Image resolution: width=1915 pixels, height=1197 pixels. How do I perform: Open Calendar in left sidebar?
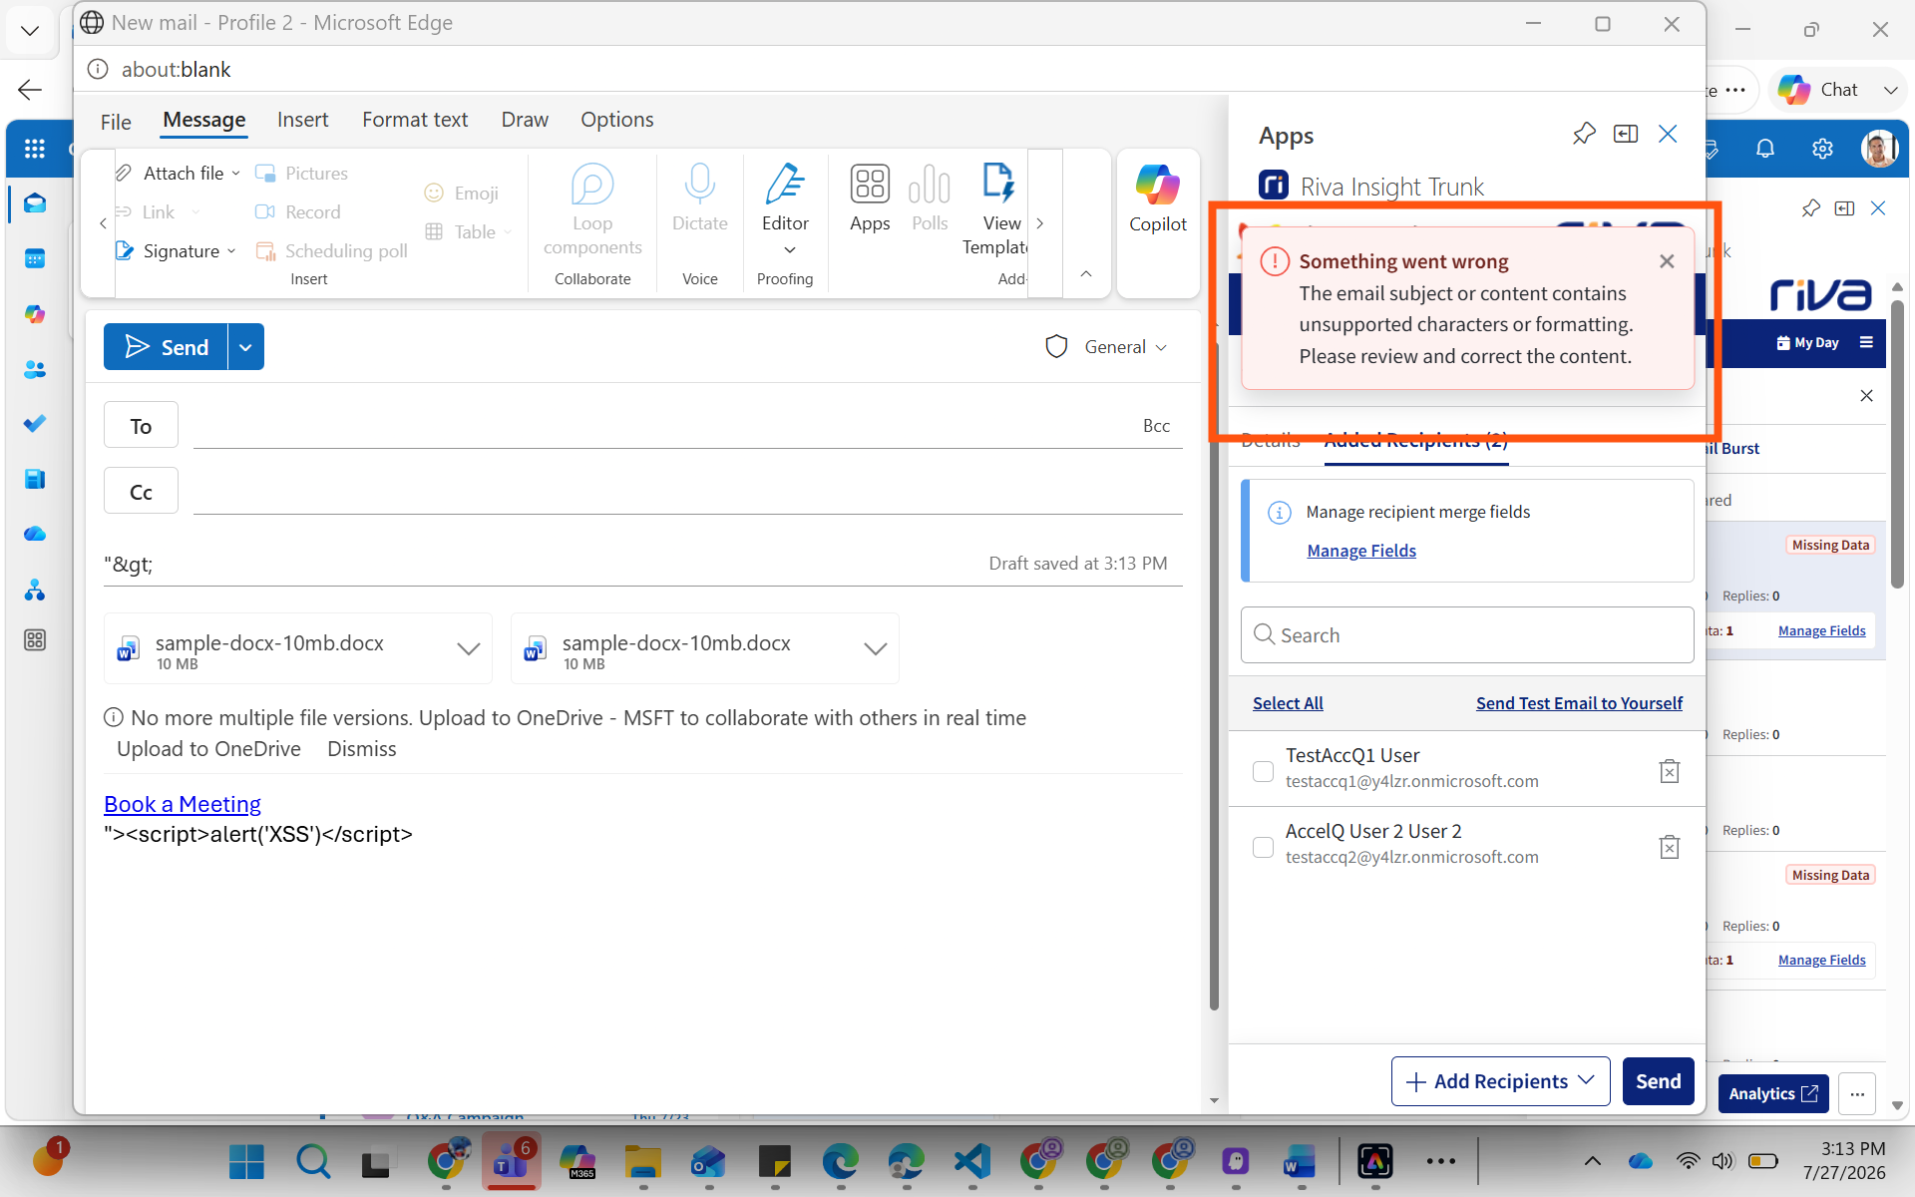click(35, 259)
